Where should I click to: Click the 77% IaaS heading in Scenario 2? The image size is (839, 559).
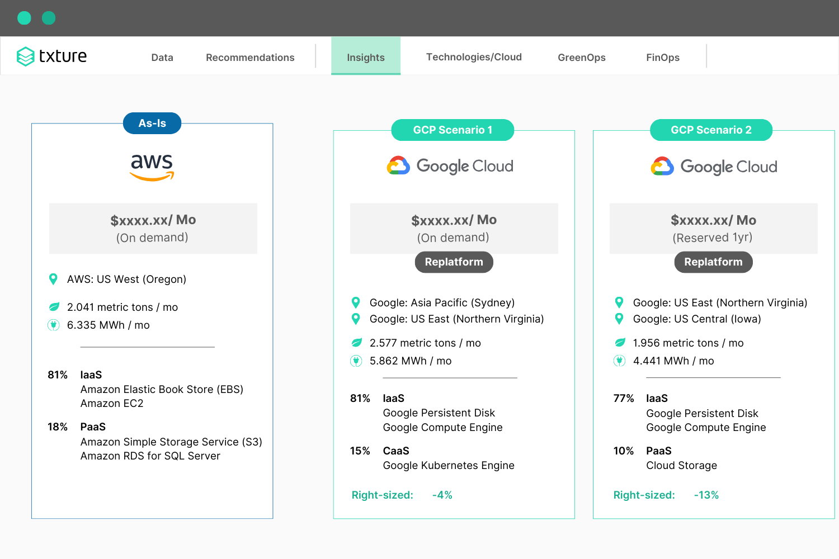641,398
